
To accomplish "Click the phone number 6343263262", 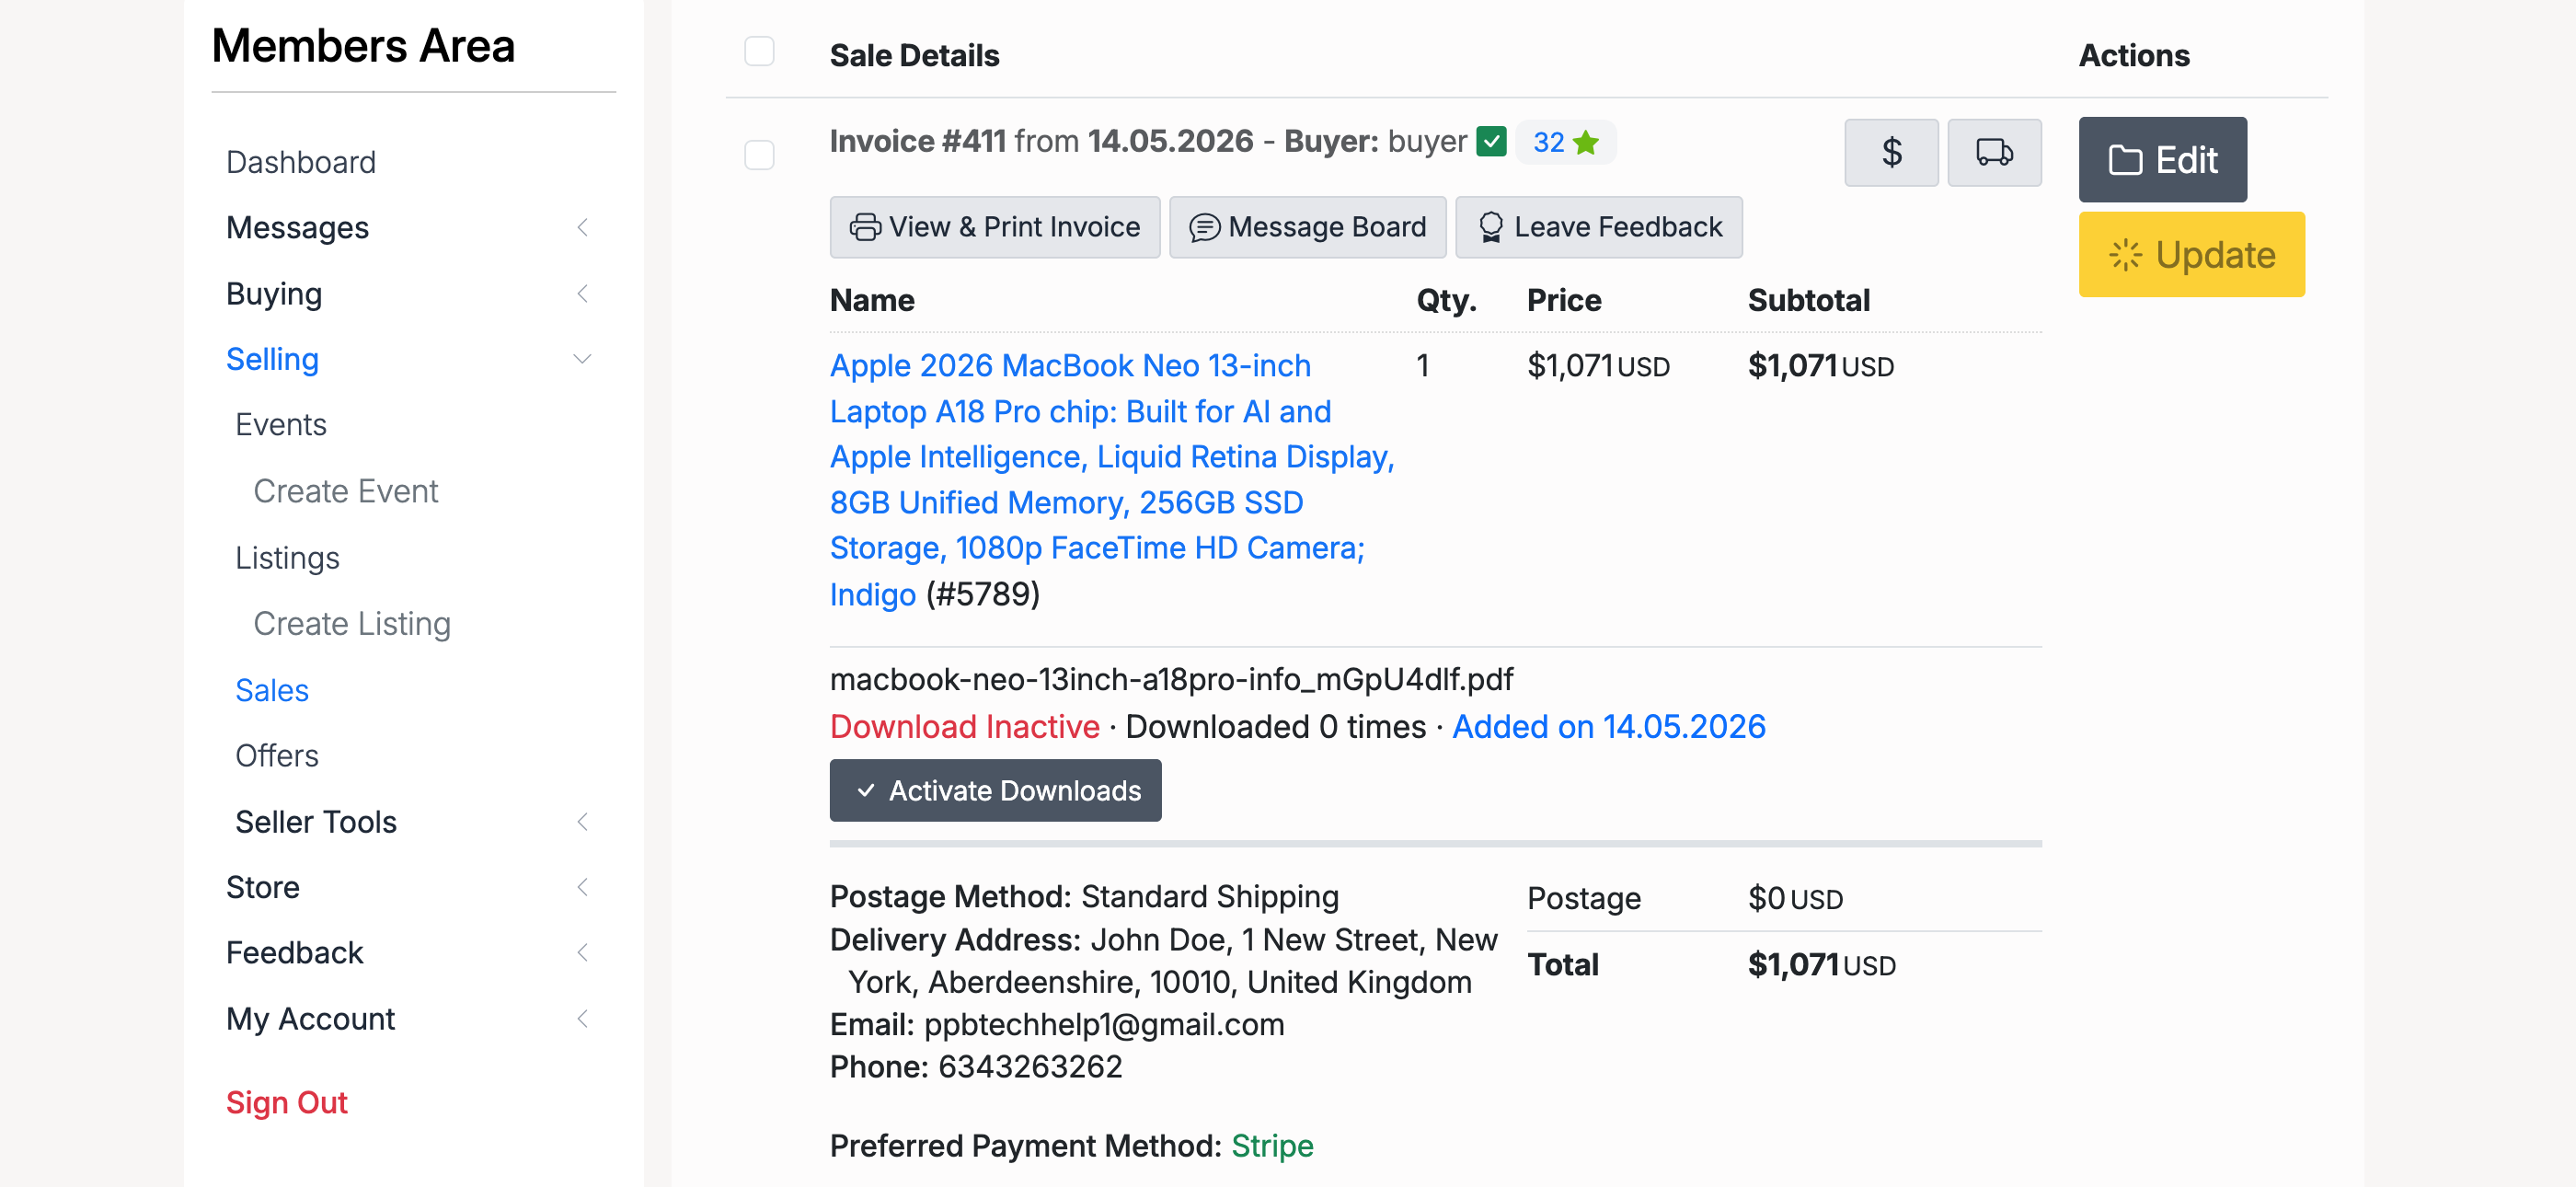I will tap(1030, 1066).
